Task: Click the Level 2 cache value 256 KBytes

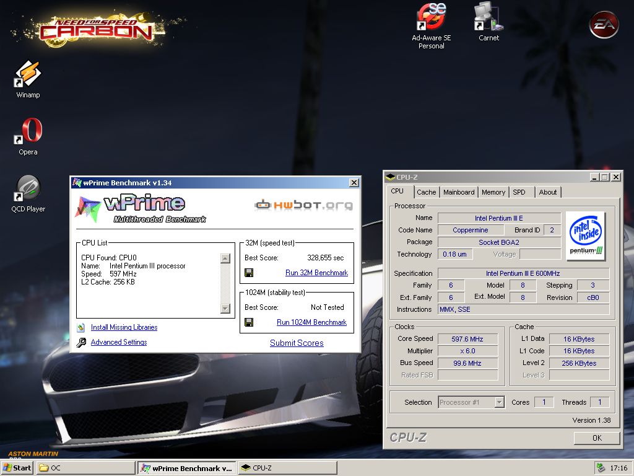Action: 579,363
